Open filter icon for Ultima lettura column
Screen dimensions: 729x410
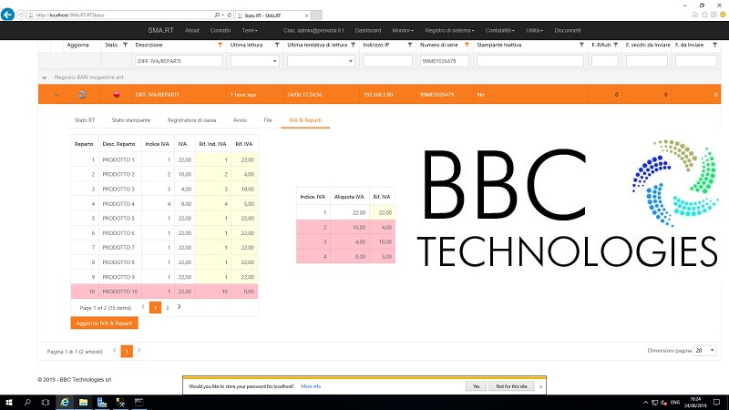[x=277, y=45]
